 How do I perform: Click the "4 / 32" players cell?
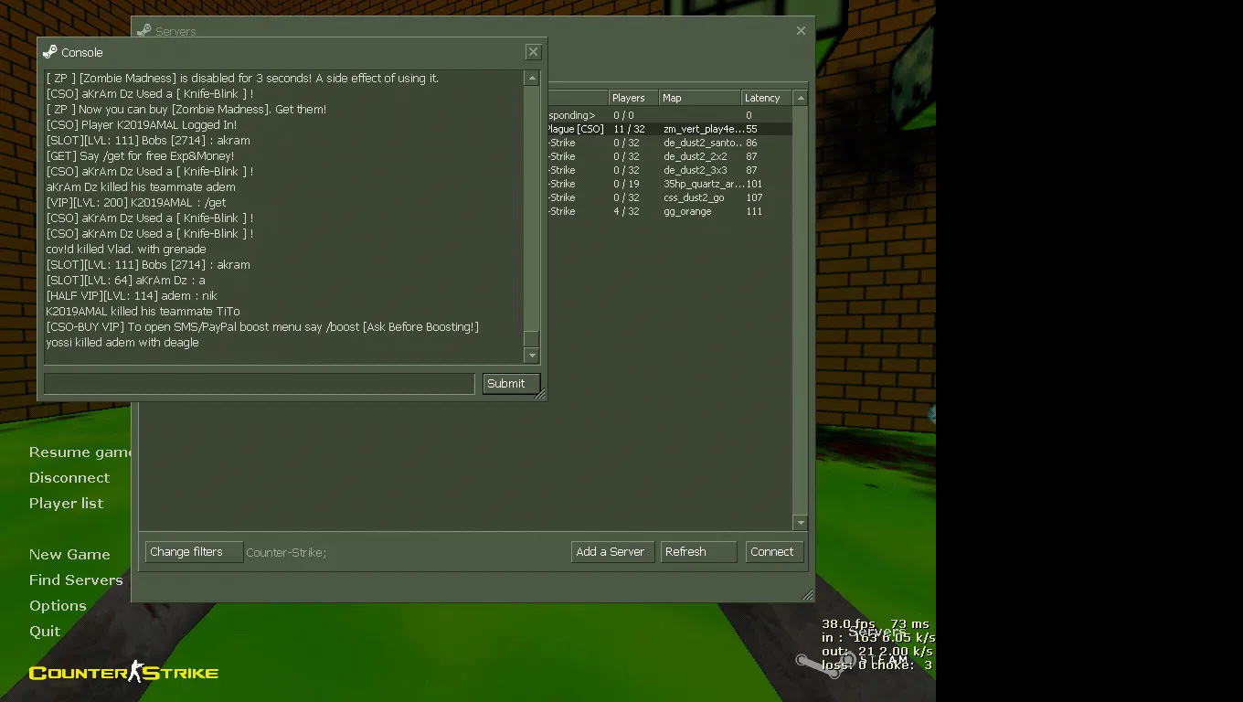point(626,211)
